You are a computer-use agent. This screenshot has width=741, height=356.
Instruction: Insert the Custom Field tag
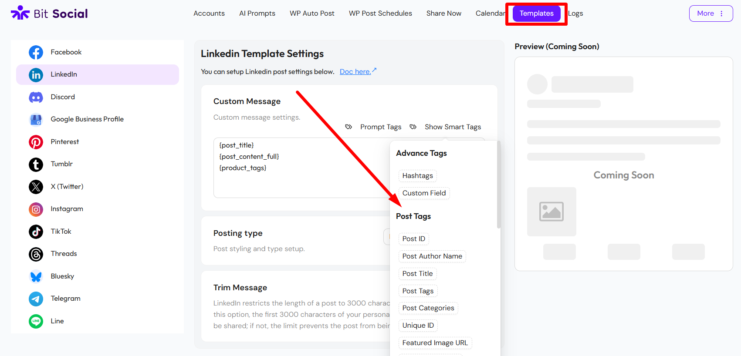pyautogui.click(x=424, y=193)
